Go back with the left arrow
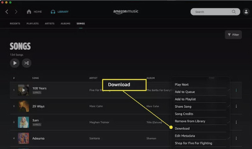Screen dimensions: 252x149 pos(7,12)
